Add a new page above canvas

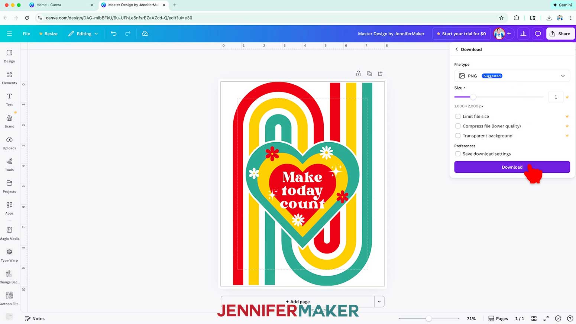click(380, 74)
